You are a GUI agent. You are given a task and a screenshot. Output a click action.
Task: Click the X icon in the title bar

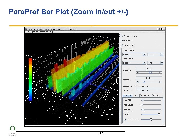26,29
